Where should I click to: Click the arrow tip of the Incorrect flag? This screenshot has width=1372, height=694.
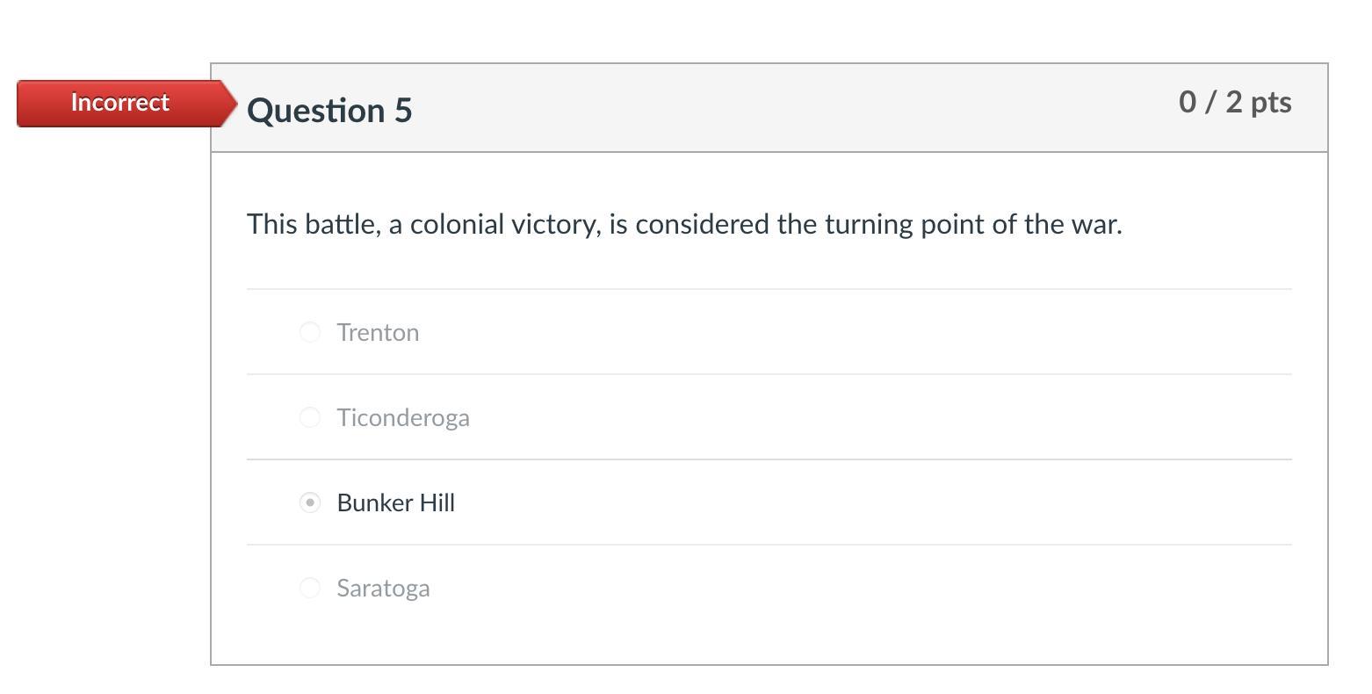coord(230,104)
